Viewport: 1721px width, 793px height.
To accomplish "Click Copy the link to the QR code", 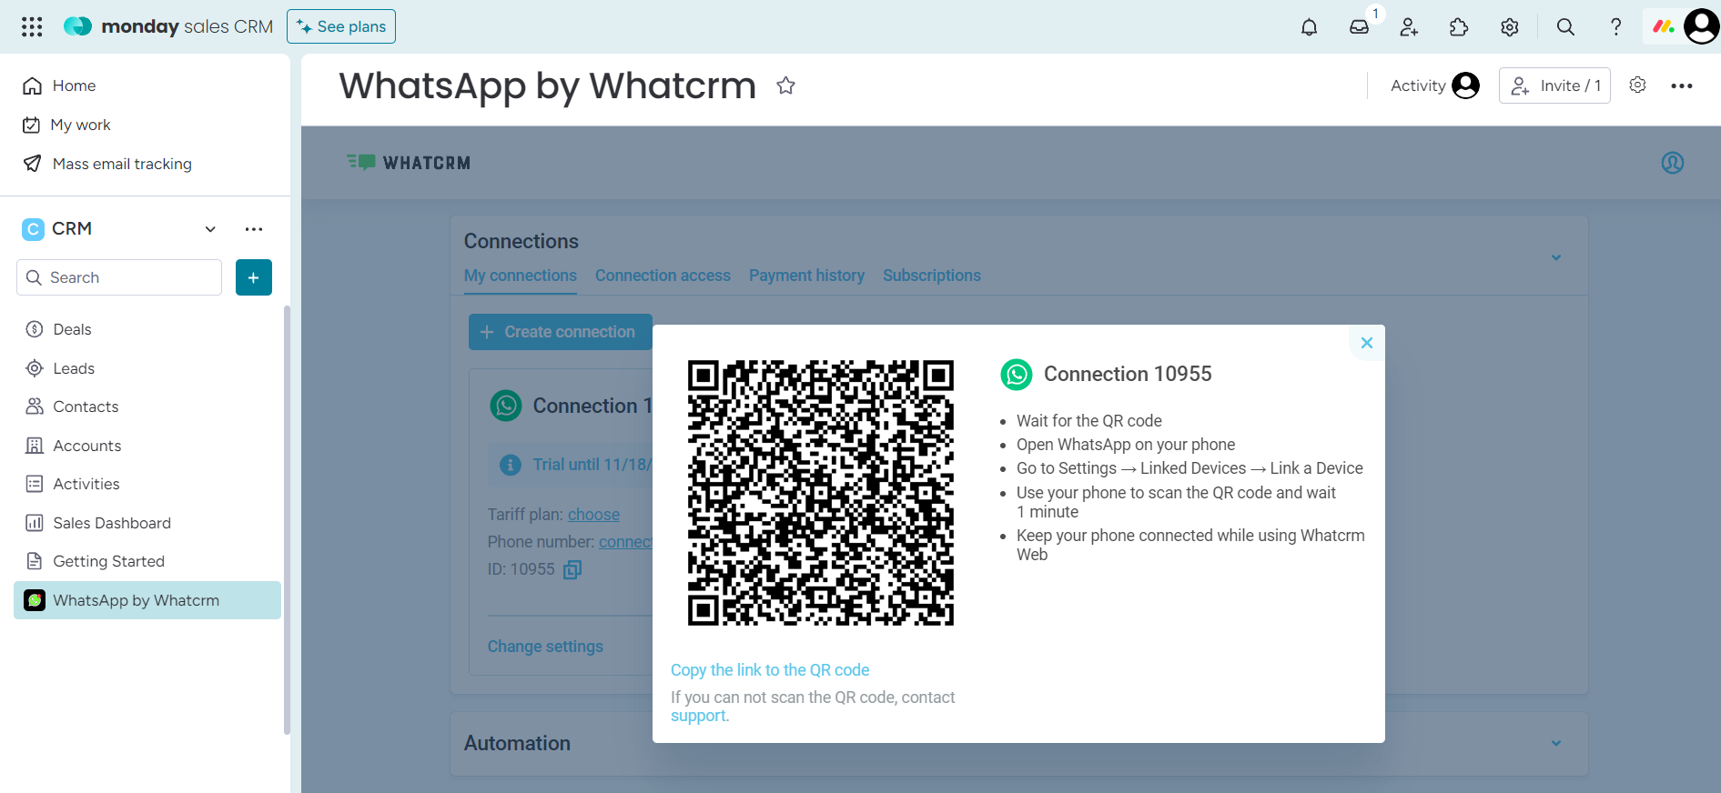I will pyautogui.click(x=769, y=670).
